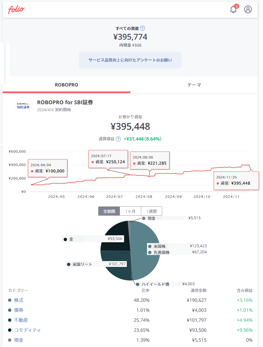The image size is (263, 347).
Task: Click the 債券 row color dot
Action: pyautogui.click(x=10, y=310)
